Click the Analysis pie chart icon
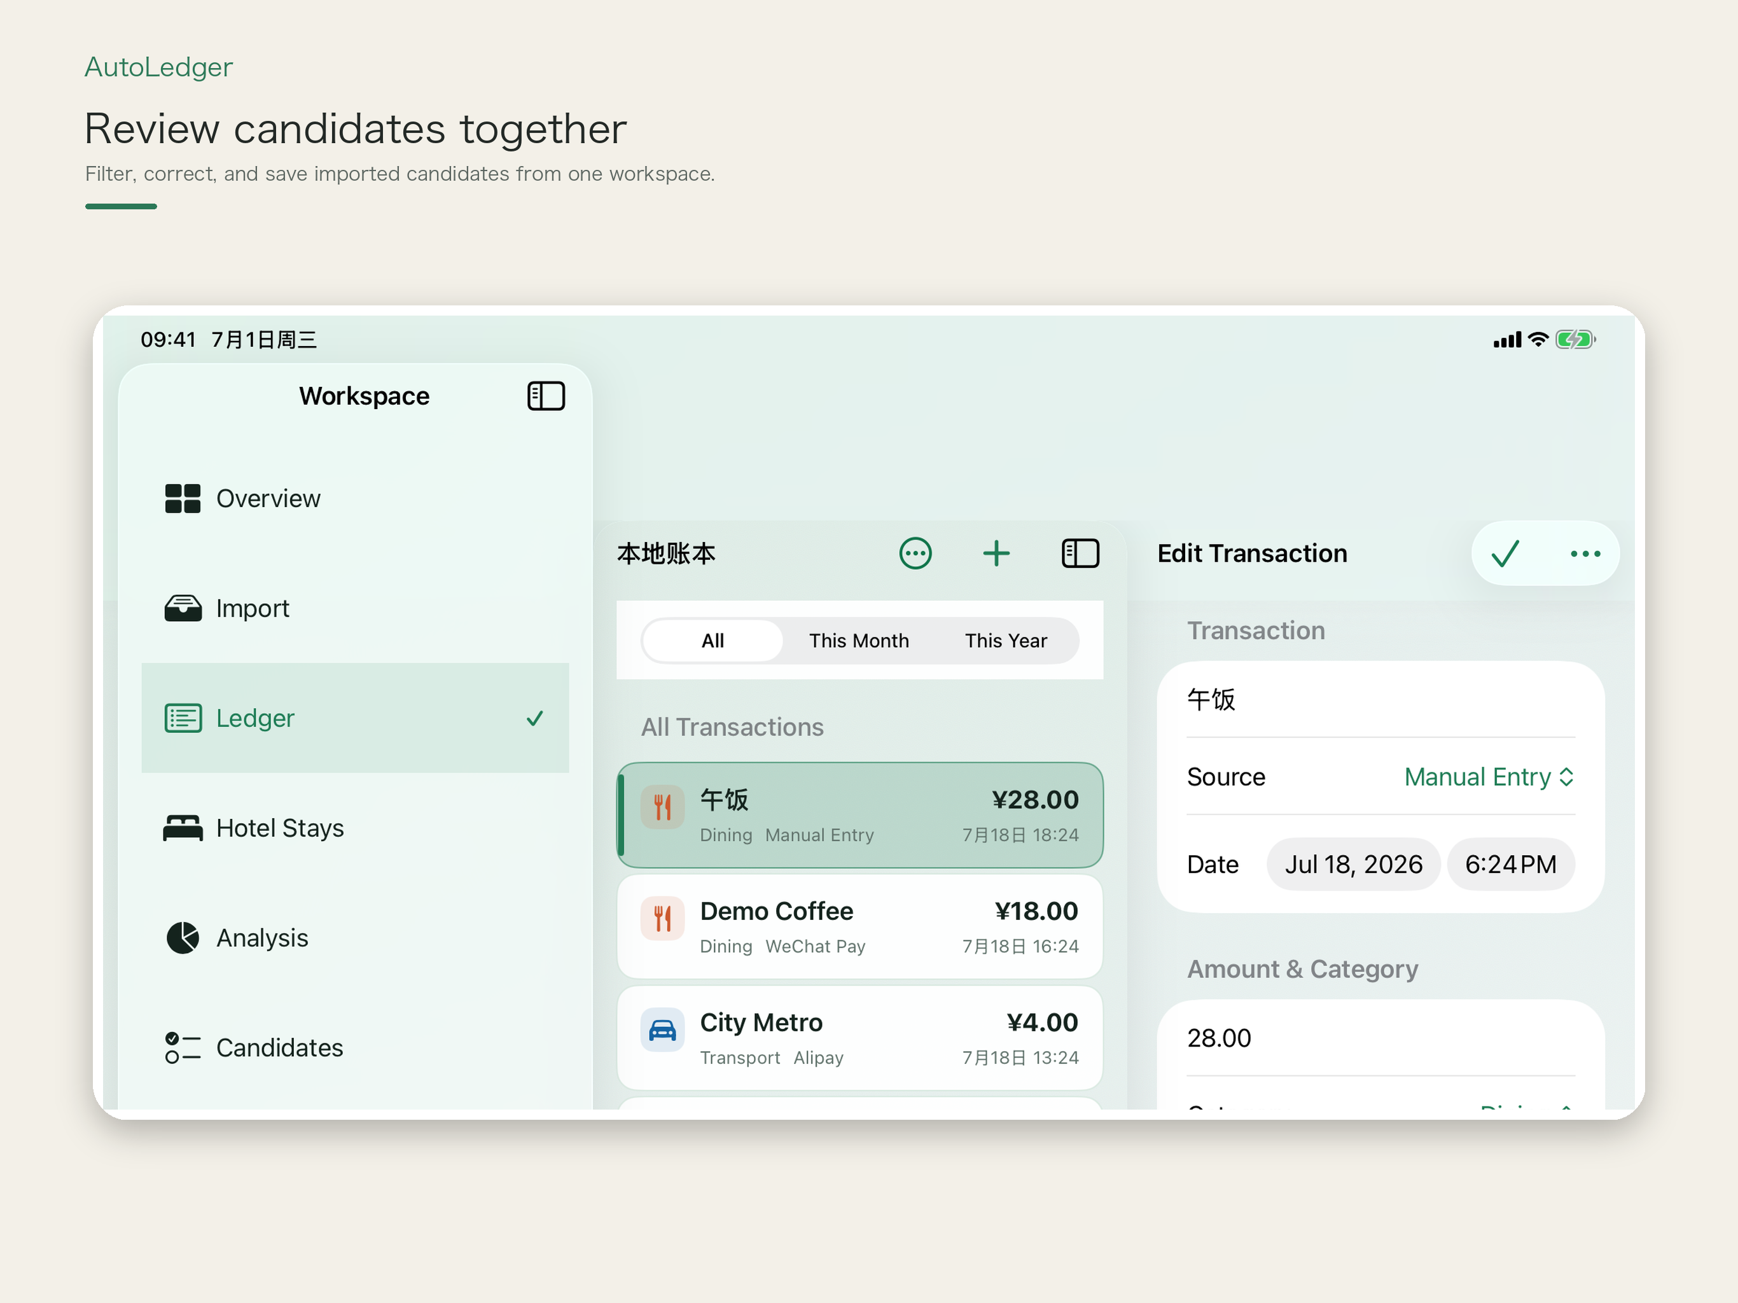Image resolution: width=1738 pixels, height=1303 pixels. coord(183,938)
